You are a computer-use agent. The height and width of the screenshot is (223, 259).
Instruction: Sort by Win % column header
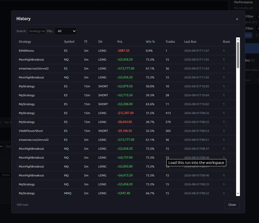click(150, 42)
